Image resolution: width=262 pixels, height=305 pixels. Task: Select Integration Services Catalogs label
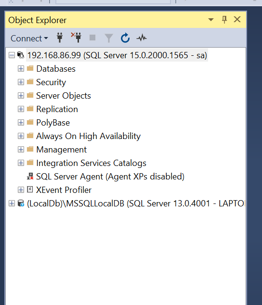coord(91,163)
